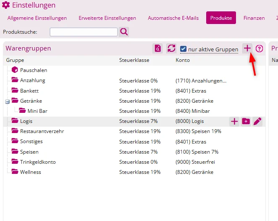Select the Bankett group
Screen dimensions: 278x221
pos(29,91)
